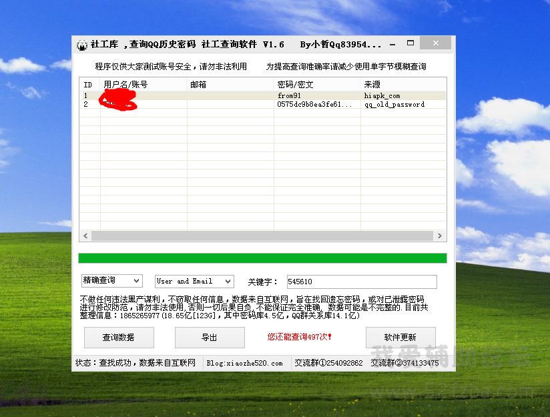Maximize the 社工库 query window
Screen dimensions: 550x417
[410, 43]
